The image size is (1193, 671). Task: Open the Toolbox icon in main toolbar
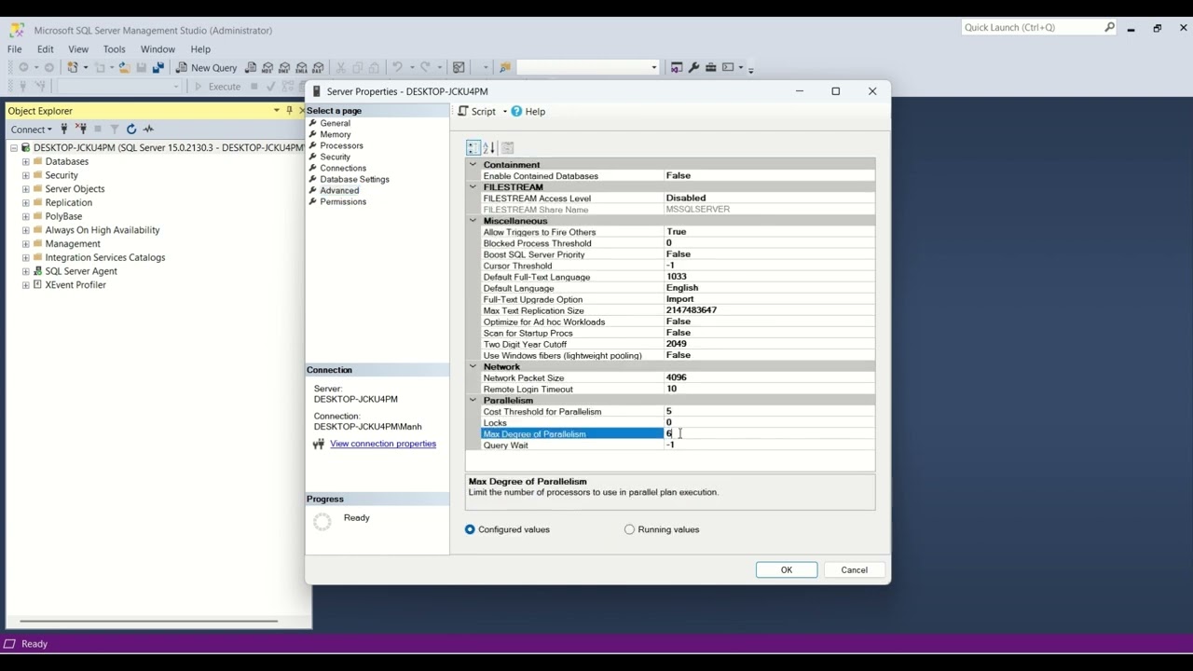[x=710, y=67]
